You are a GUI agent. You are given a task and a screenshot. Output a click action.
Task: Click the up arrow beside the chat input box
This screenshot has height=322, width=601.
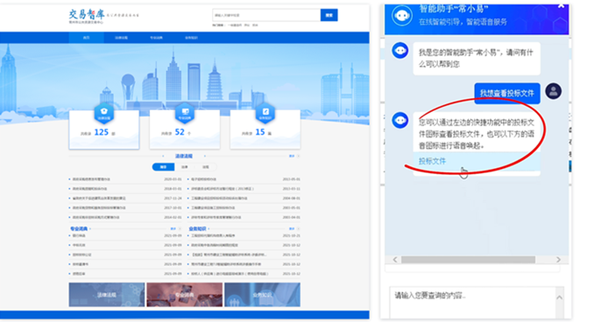560,297
